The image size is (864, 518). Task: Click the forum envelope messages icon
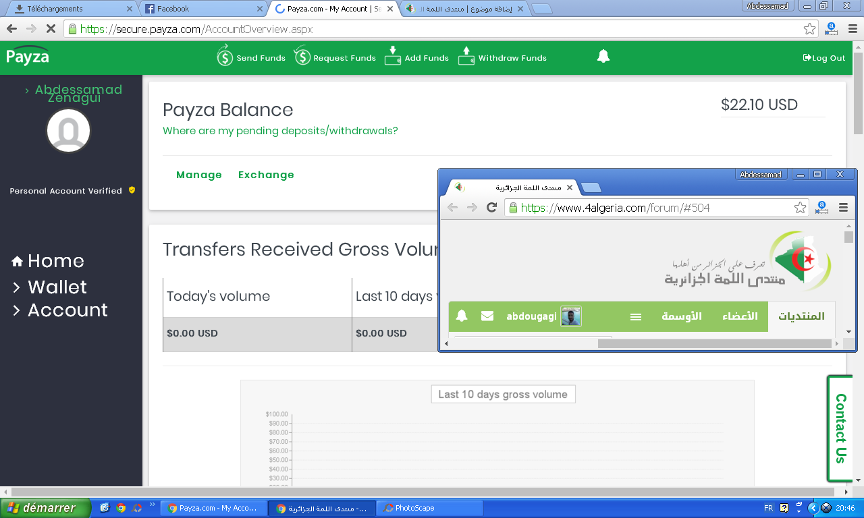click(x=487, y=316)
